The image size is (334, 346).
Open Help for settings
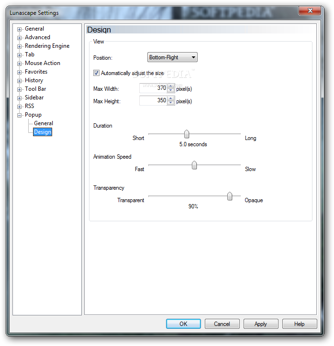300,324
